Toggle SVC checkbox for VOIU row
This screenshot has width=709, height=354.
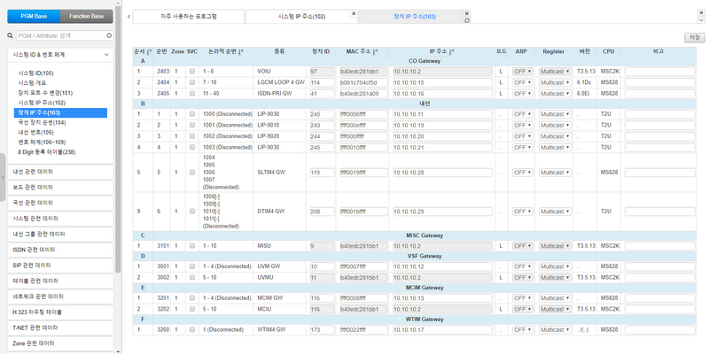click(x=192, y=72)
